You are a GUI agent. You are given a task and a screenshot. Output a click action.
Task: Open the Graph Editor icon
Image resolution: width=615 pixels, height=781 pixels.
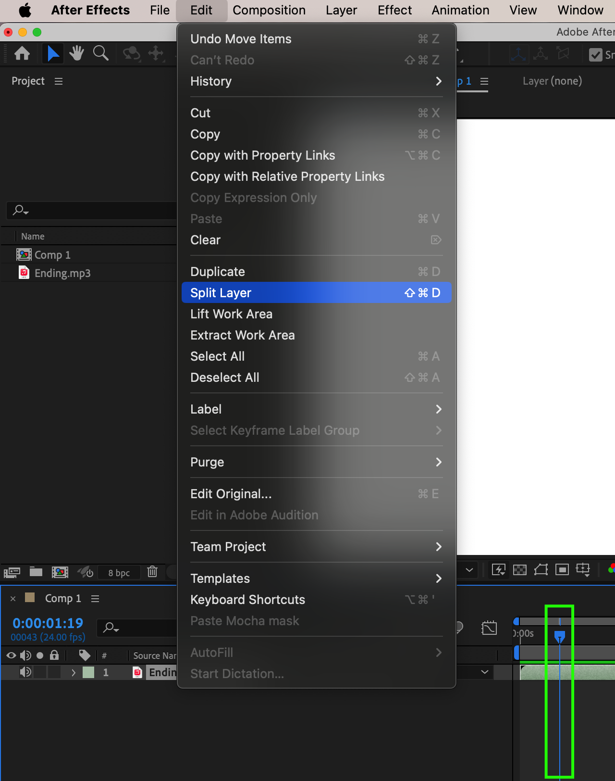489,628
